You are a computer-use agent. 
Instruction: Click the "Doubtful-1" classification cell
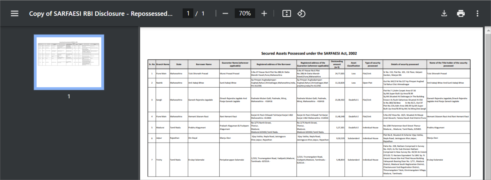coord(353,100)
